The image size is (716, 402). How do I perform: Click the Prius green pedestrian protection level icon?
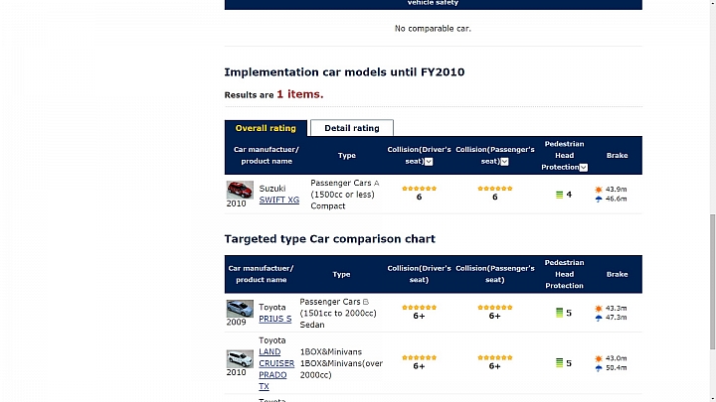pos(559,313)
